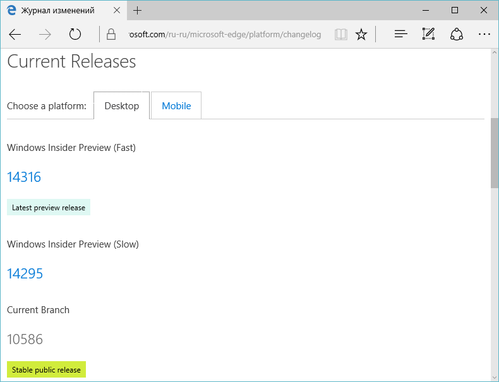Viewport: 499px width, 382px height.
Task: Close the Журнал изменений tab
Action: [x=117, y=11]
